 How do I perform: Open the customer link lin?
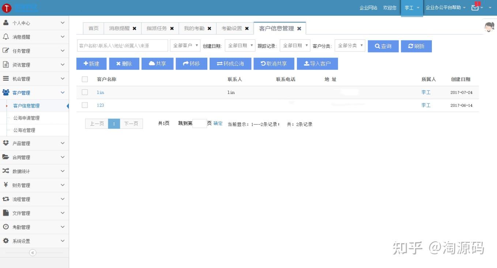coord(100,93)
